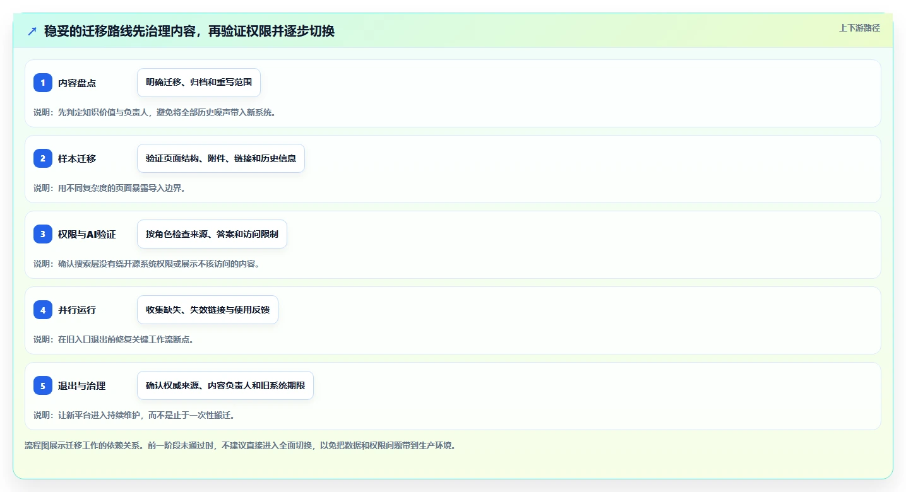The height and width of the screenshot is (492, 906).
Task: Select the 内容盘点 step title
Action: (x=77, y=83)
